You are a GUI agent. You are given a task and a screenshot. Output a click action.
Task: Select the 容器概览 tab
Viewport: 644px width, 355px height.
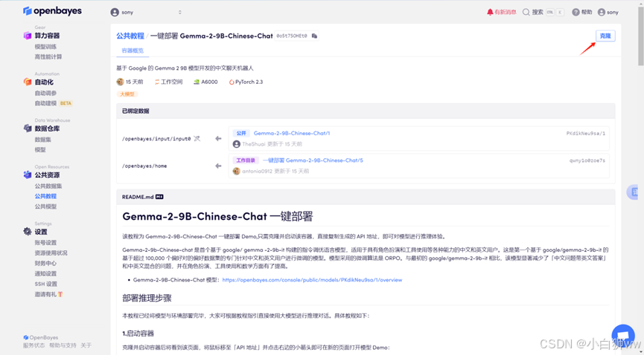point(133,51)
